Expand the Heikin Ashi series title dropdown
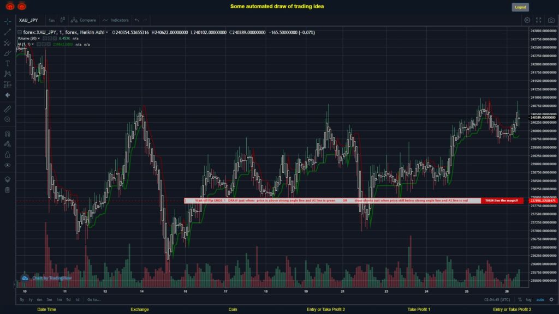Image resolution: width=559 pixels, height=314 pixels. (x=106, y=32)
